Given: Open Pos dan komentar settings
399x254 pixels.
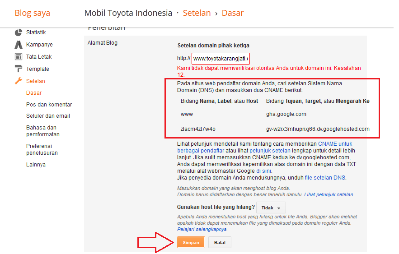Looking at the screenshot, I should 49,104.
